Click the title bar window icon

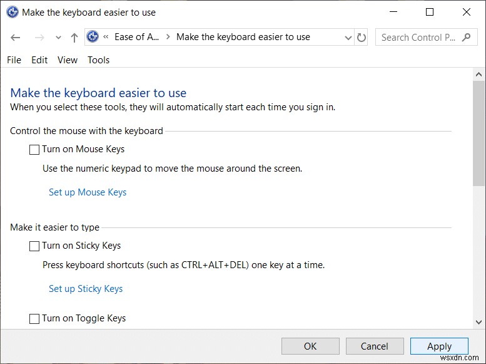click(x=13, y=13)
